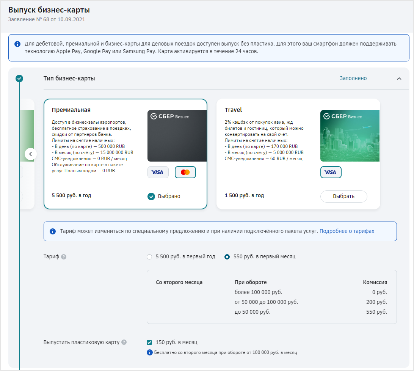Click green step-completed checkmark icon
Screen dimensions: 414x371
(x=19, y=79)
